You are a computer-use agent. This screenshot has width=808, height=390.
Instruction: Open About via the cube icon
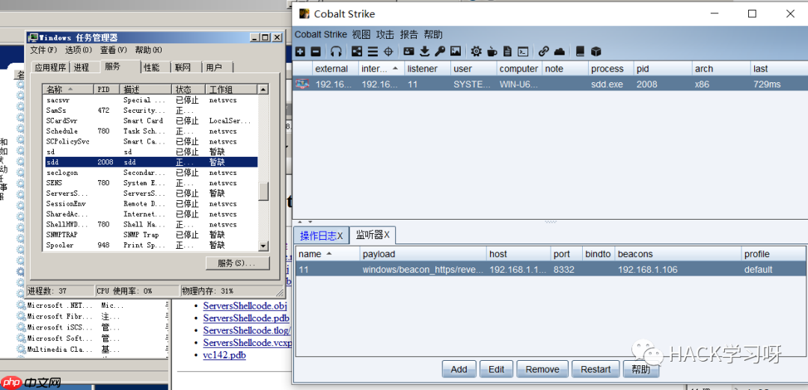tap(596, 52)
